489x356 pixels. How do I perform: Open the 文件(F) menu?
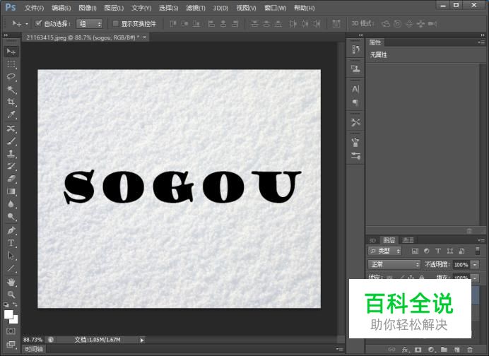click(x=34, y=8)
